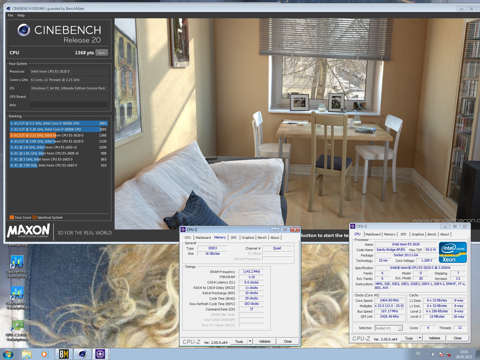The image size is (480, 360).
Task: Open the volume control in the system tray
Action: 433,355
